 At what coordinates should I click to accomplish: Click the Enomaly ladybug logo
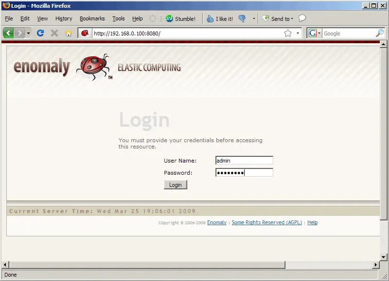pyautogui.click(x=93, y=67)
